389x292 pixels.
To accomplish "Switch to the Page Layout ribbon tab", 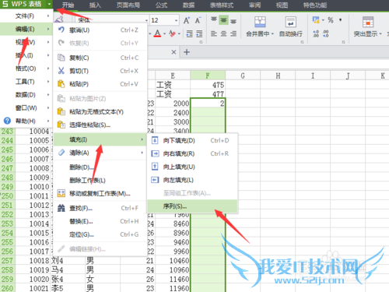I will coord(128,5).
